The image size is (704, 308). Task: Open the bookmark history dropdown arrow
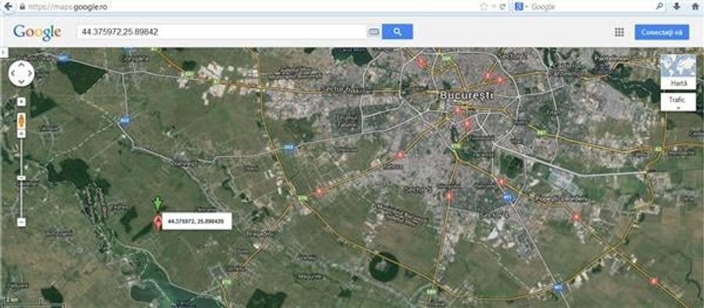click(494, 7)
